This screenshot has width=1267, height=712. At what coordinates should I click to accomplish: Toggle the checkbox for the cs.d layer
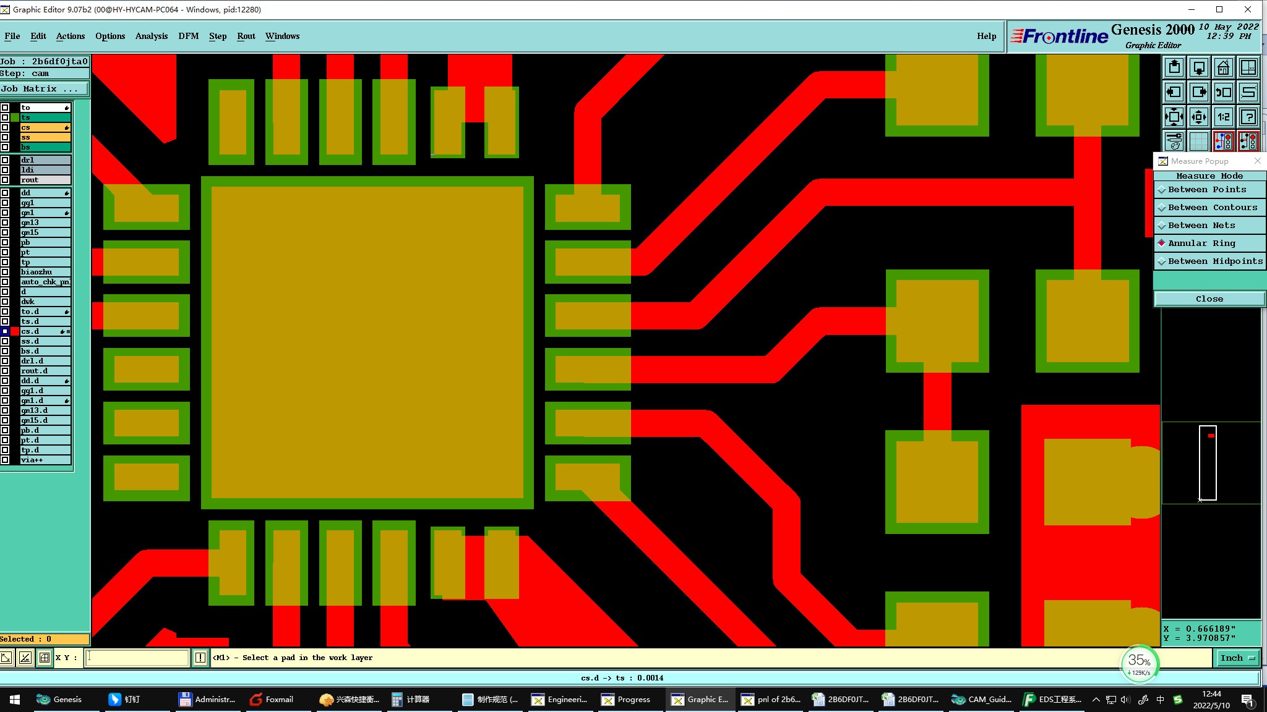point(5,332)
